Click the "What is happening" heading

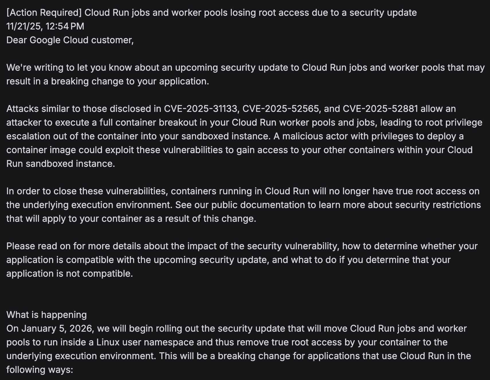46,315
